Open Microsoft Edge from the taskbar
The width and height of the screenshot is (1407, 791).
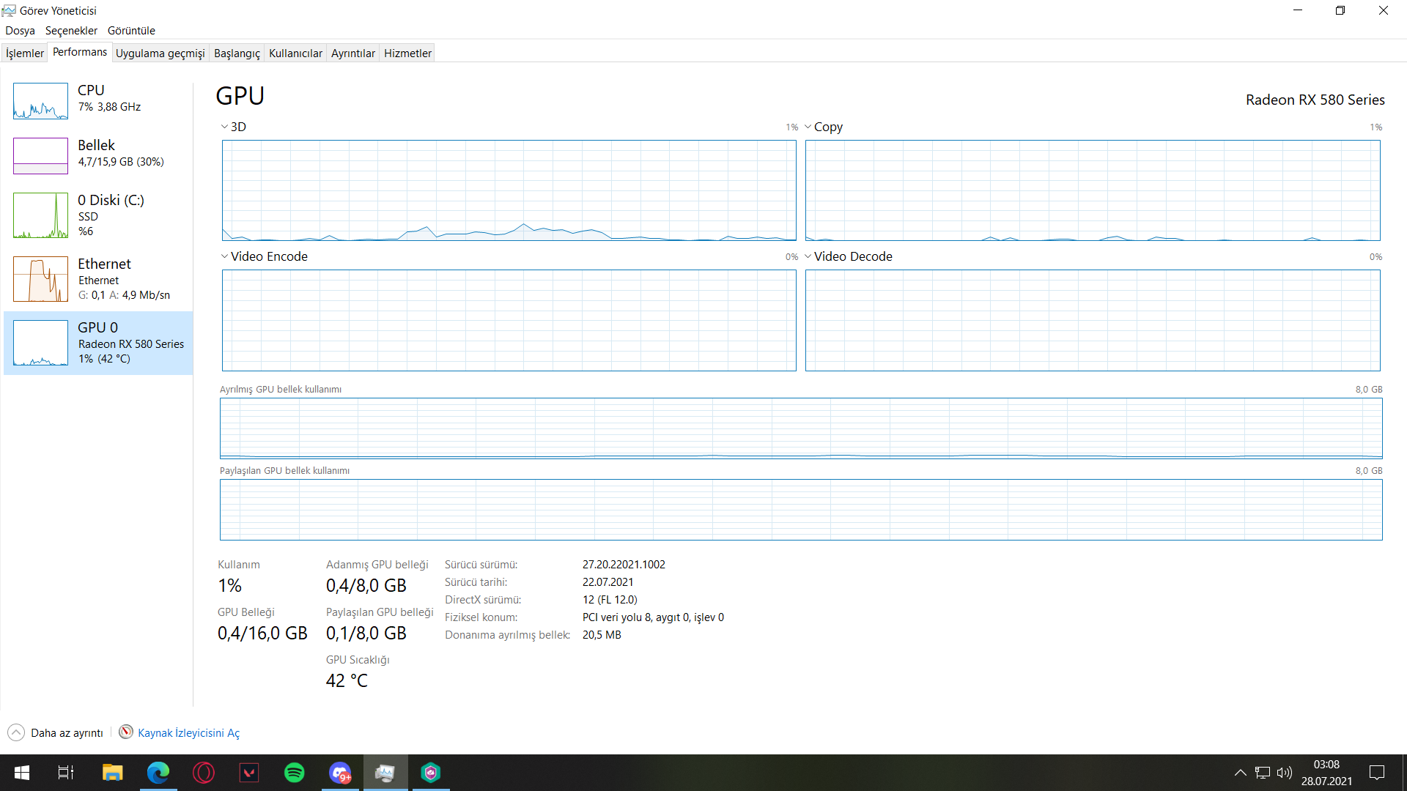tap(158, 773)
